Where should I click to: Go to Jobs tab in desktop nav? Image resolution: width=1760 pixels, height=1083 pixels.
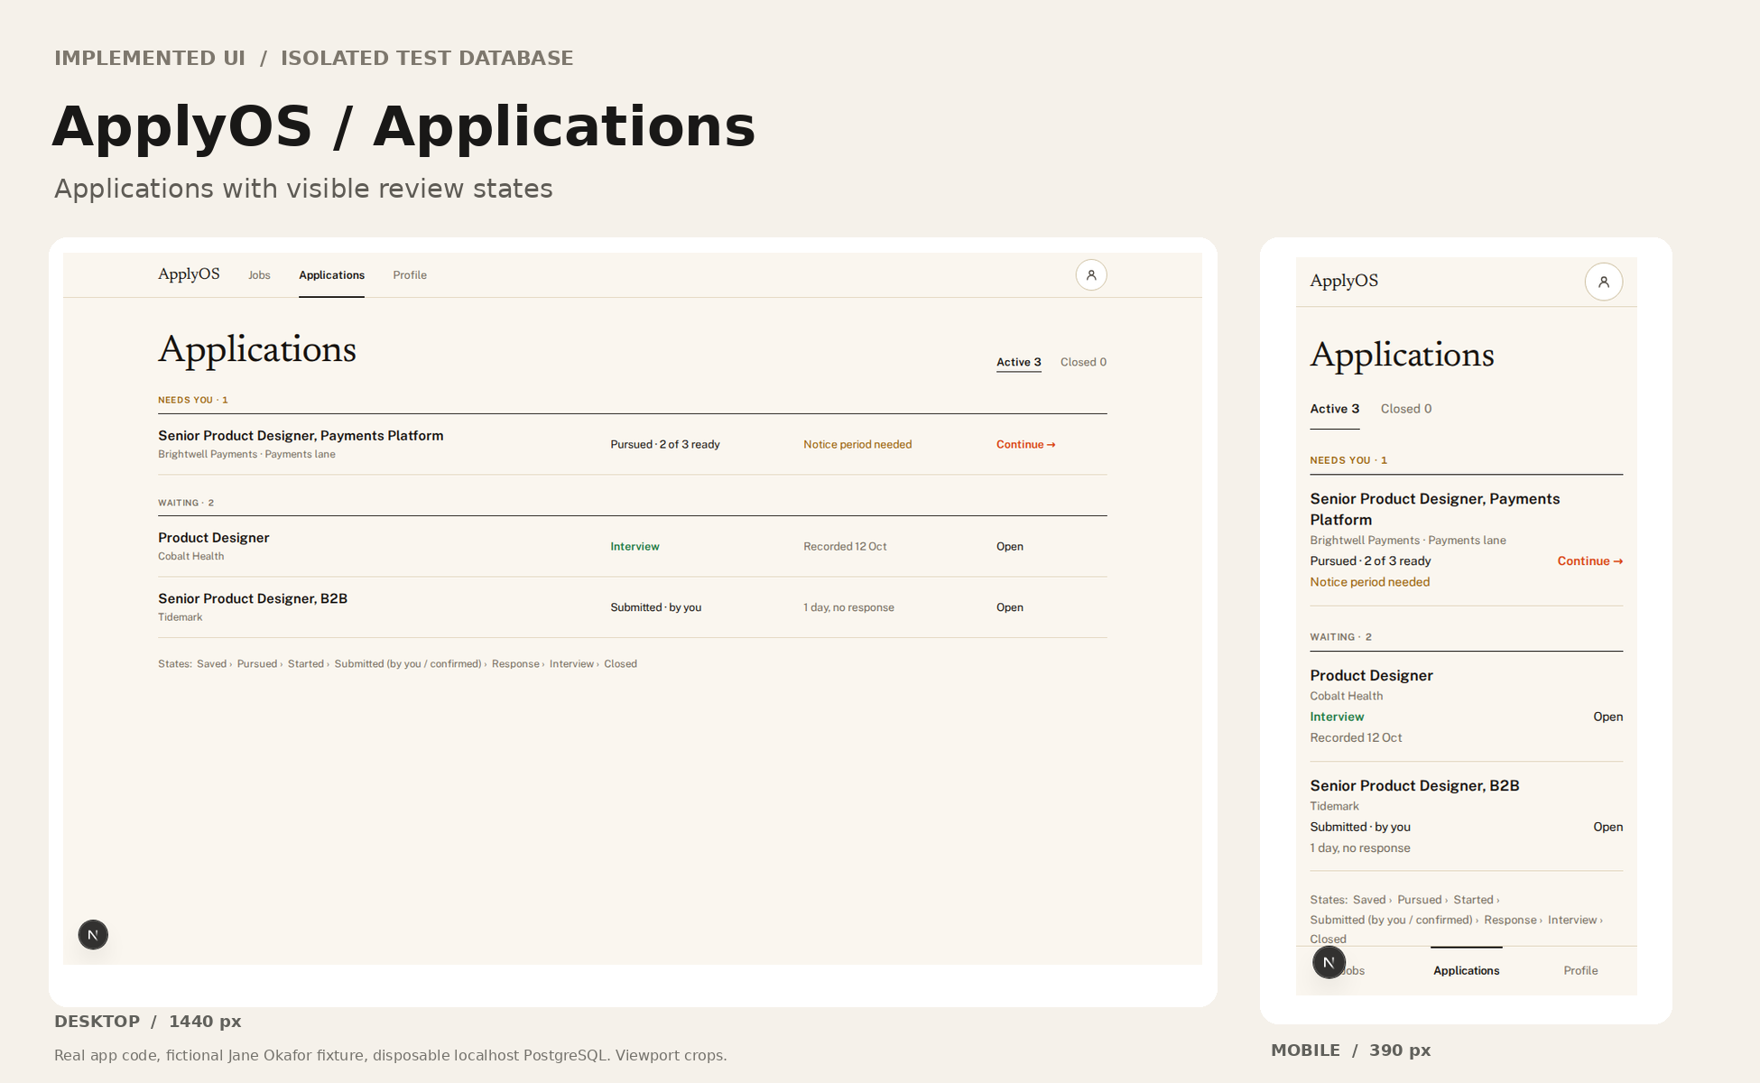point(259,275)
